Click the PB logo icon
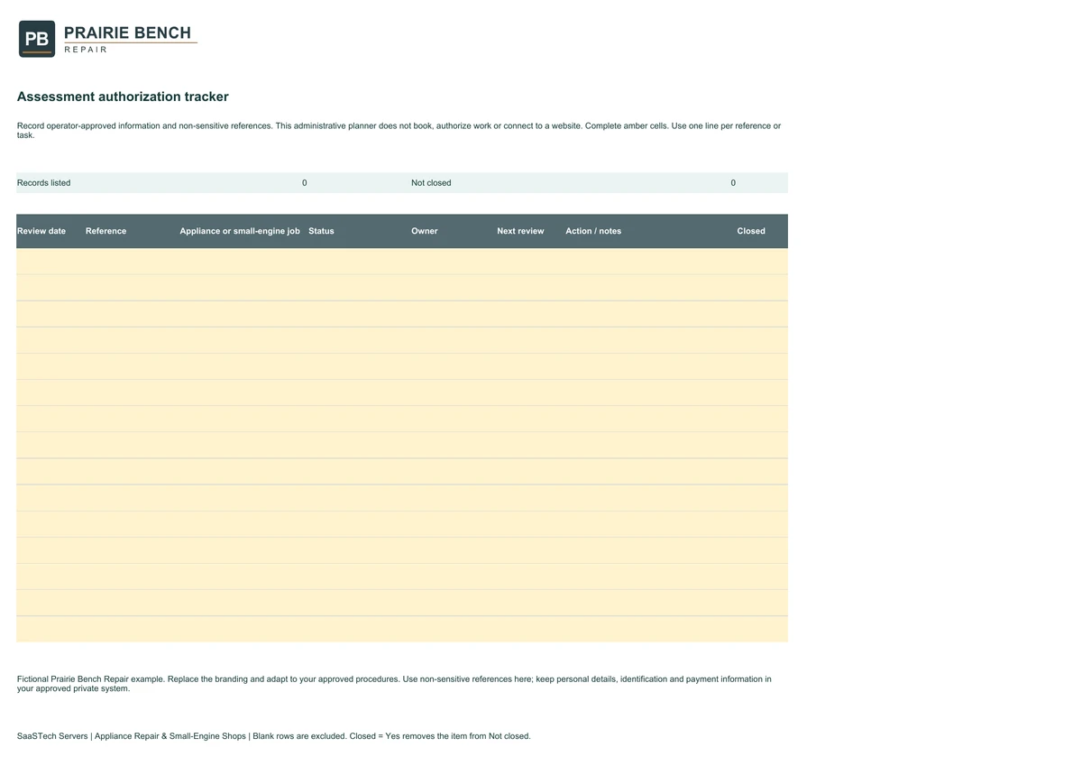Screen dimensions: 1082x766 coord(37,39)
